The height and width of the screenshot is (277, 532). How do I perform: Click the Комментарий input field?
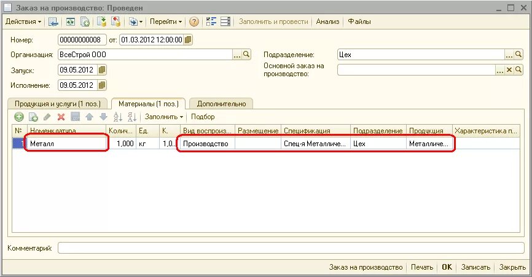tap(291, 248)
